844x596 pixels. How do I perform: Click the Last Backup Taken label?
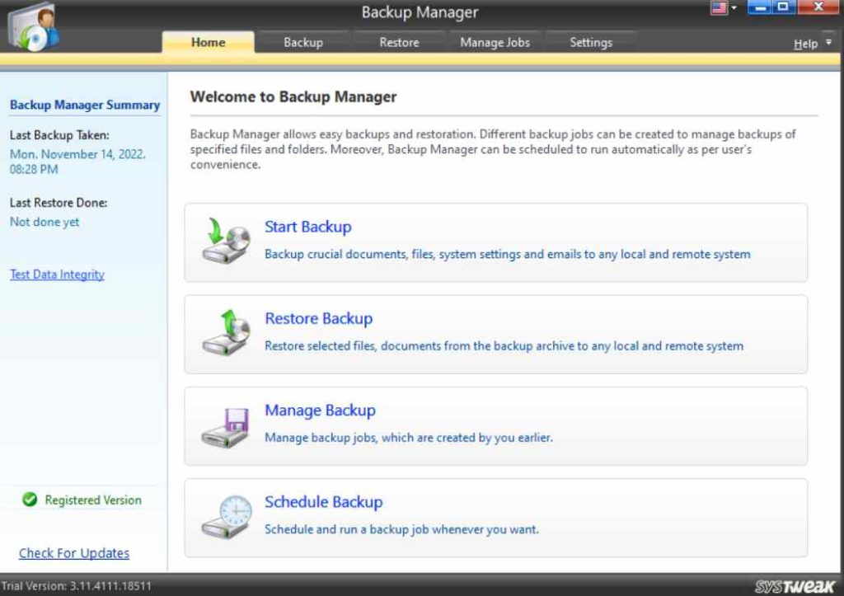coord(59,135)
